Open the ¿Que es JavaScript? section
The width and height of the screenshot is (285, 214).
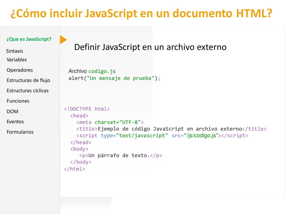[29, 39]
